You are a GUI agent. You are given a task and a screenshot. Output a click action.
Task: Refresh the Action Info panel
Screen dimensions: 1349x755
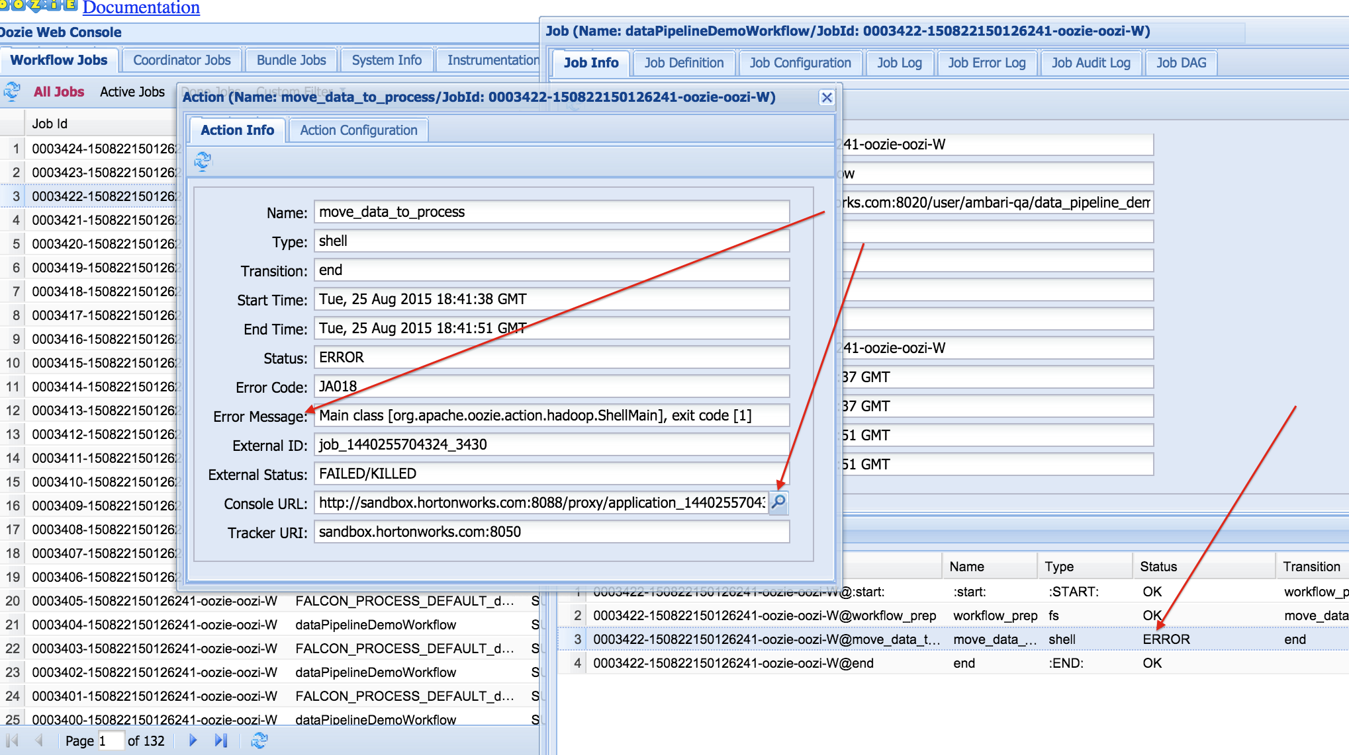pyautogui.click(x=203, y=161)
